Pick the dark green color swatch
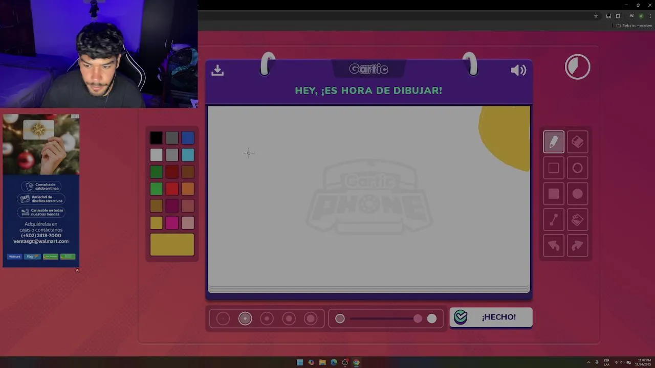This screenshot has width=655, height=368. point(156,172)
